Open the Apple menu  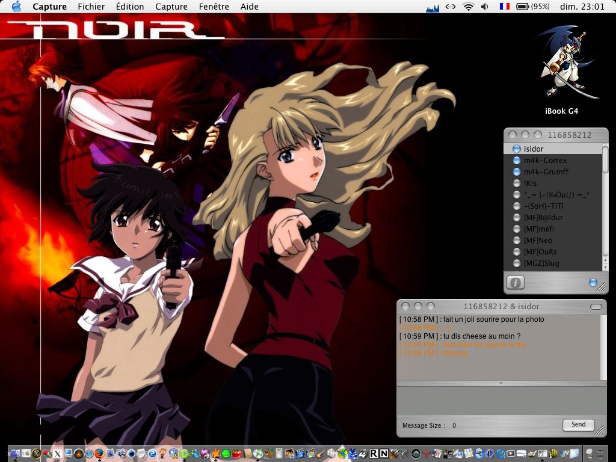pos(16,6)
